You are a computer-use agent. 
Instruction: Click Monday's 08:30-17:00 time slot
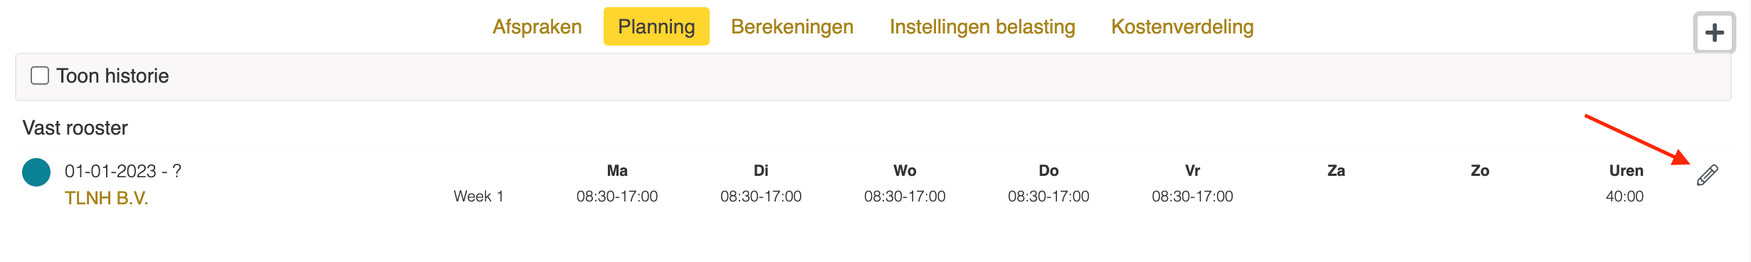click(617, 196)
